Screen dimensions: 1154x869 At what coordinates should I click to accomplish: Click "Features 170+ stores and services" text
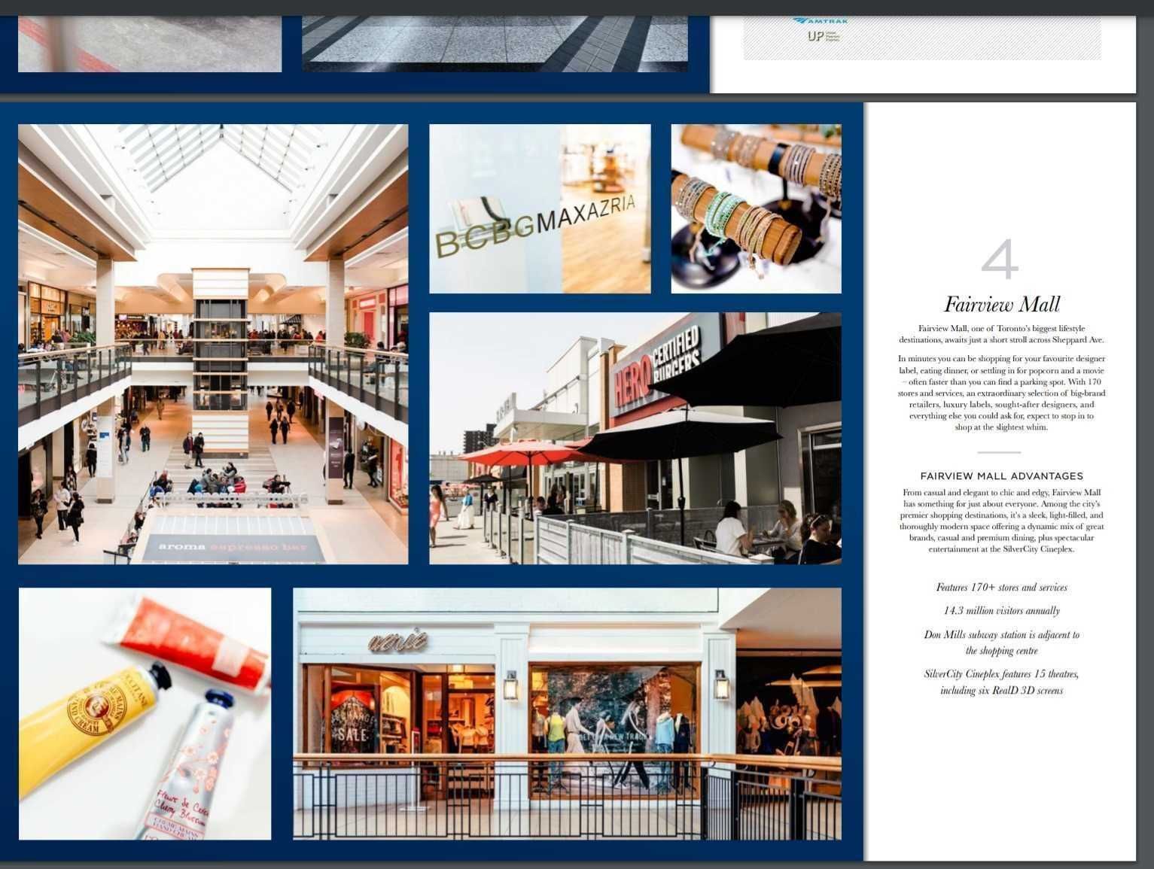point(1001,588)
